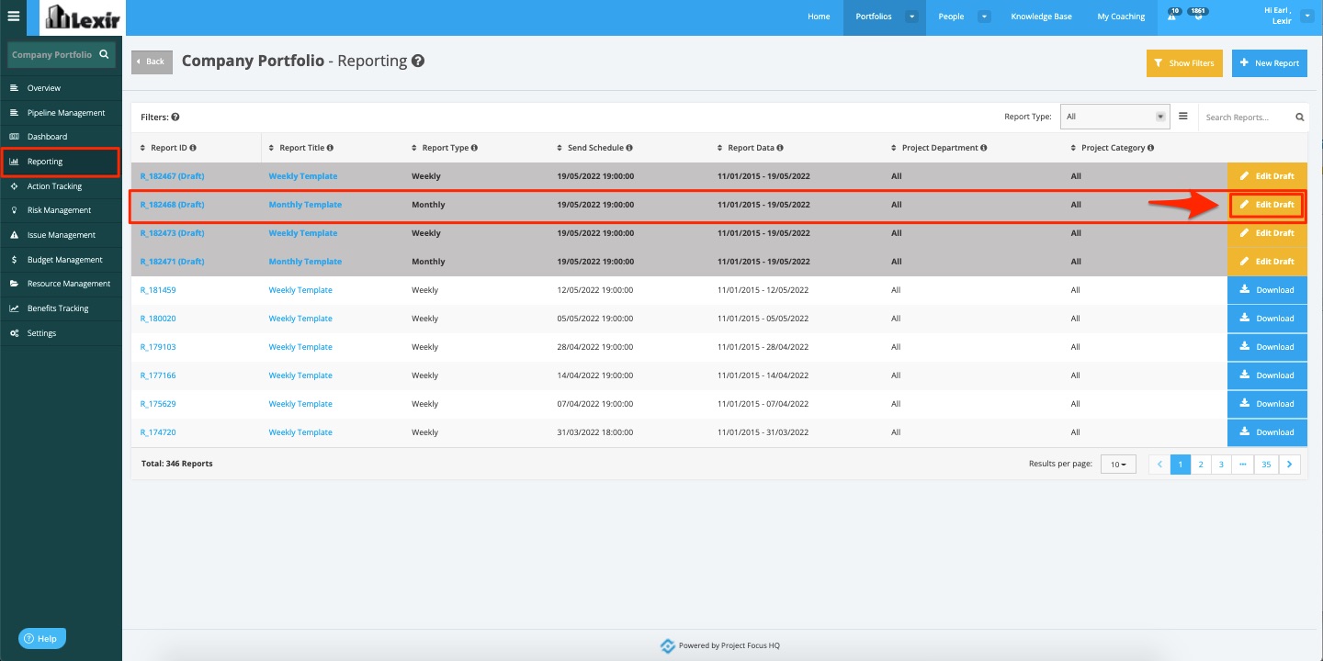This screenshot has width=1323, height=661.
Task: Change Results per page dropdown
Action: pyautogui.click(x=1118, y=465)
